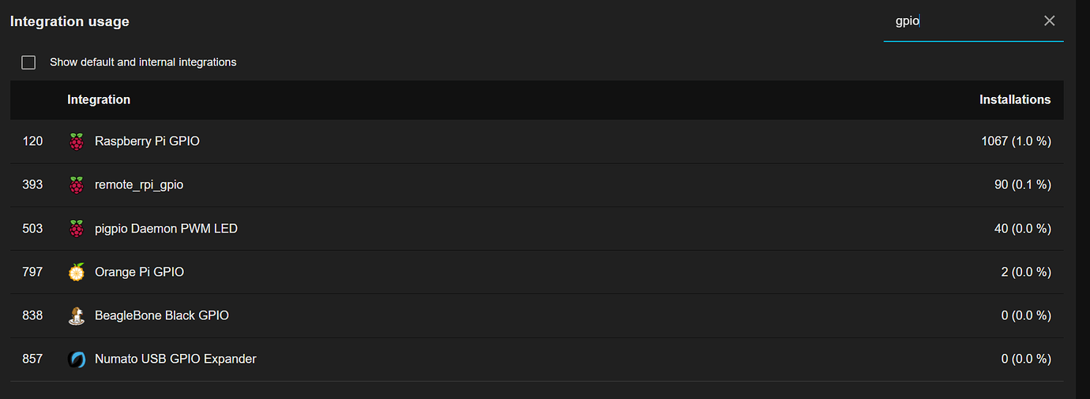Click the BeagleBone Black GPIO dog icon
Screen dimensions: 1090x399
pos(76,315)
